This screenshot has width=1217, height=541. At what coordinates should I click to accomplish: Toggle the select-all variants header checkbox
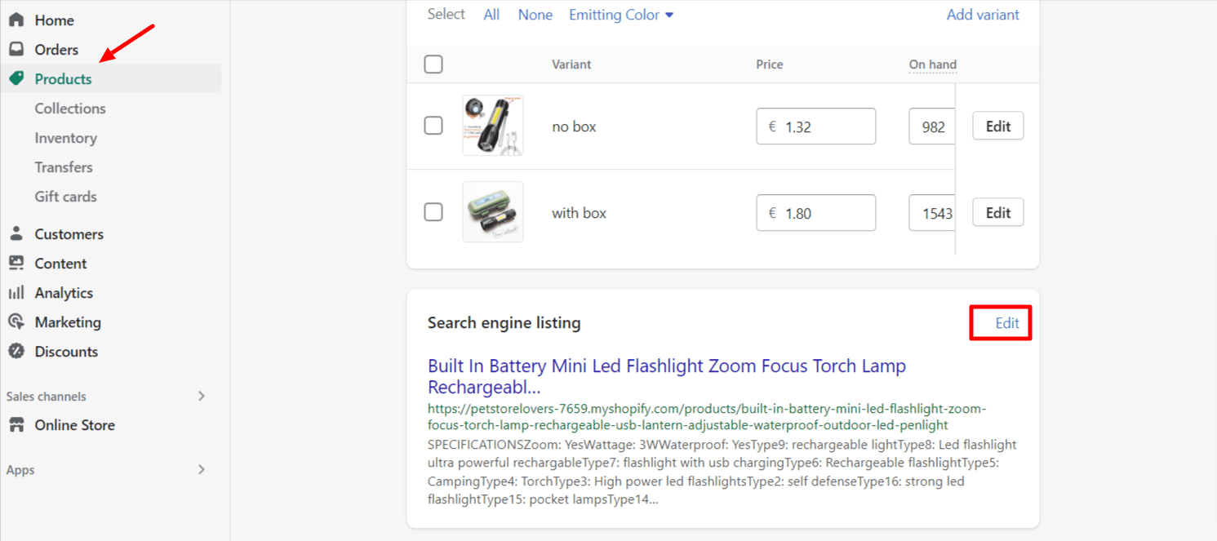(x=433, y=64)
